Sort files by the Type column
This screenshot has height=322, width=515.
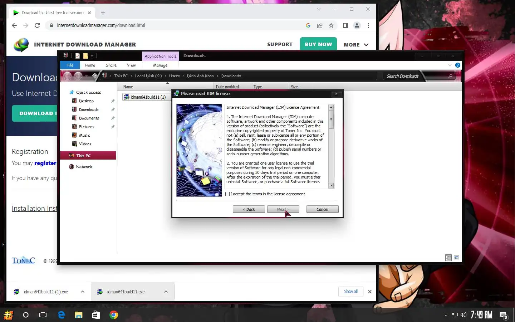coord(270,87)
